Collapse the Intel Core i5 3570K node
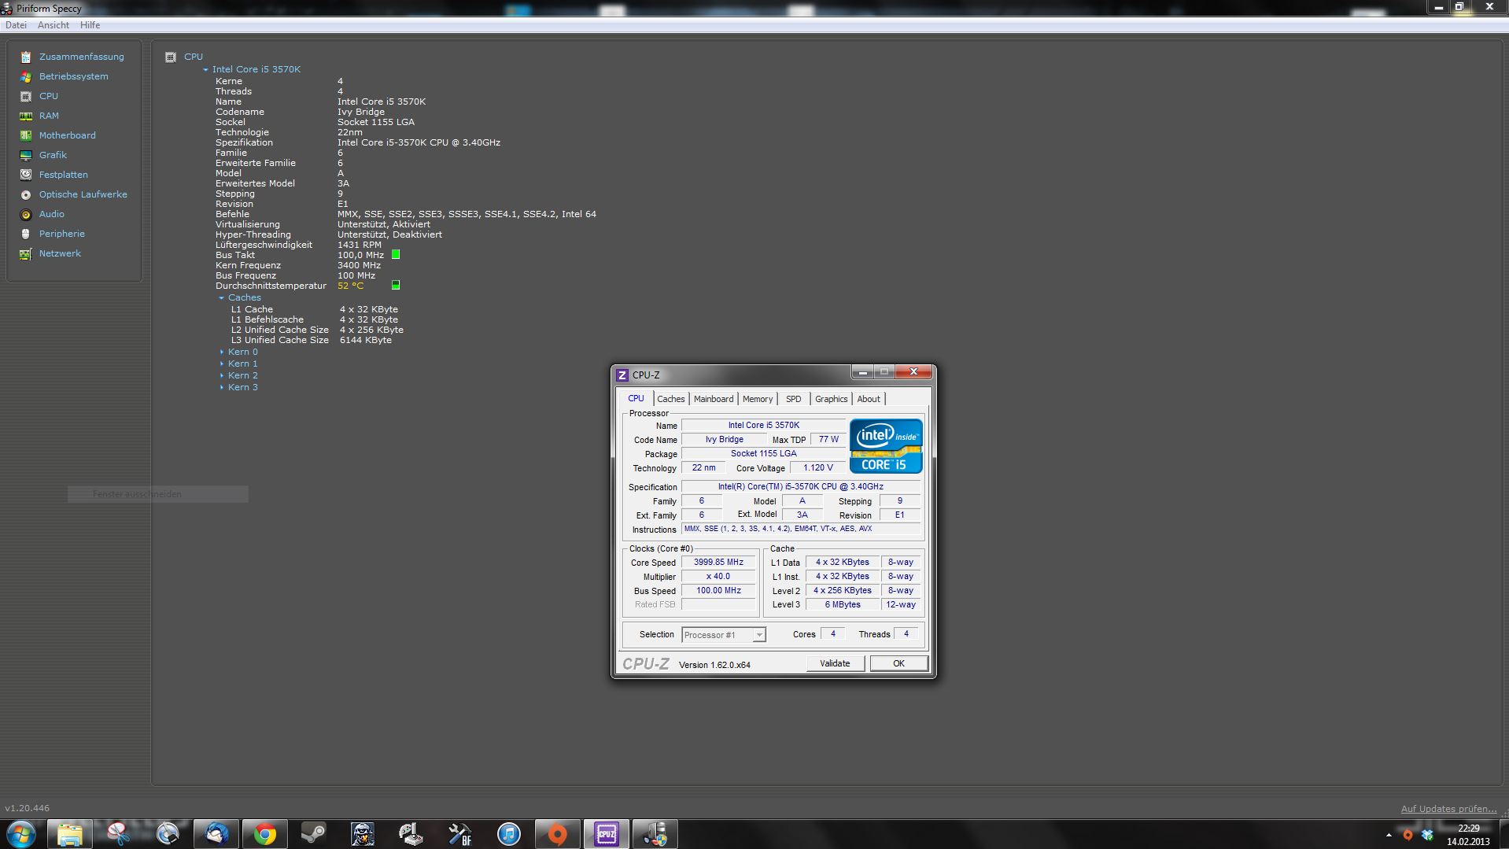Viewport: 1509px width, 849px height. pos(206,70)
